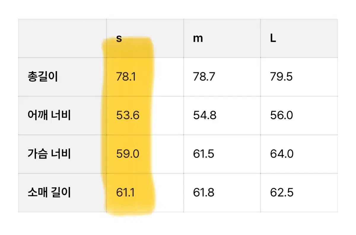Select the 가슴 너비 row label
The height and width of the screenshot is (235, 356).
pyautogui.click(x=49, y=154)
